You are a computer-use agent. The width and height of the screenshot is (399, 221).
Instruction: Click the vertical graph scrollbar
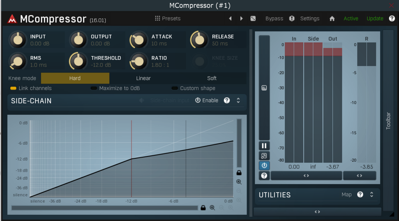click(x=239, y=143)
